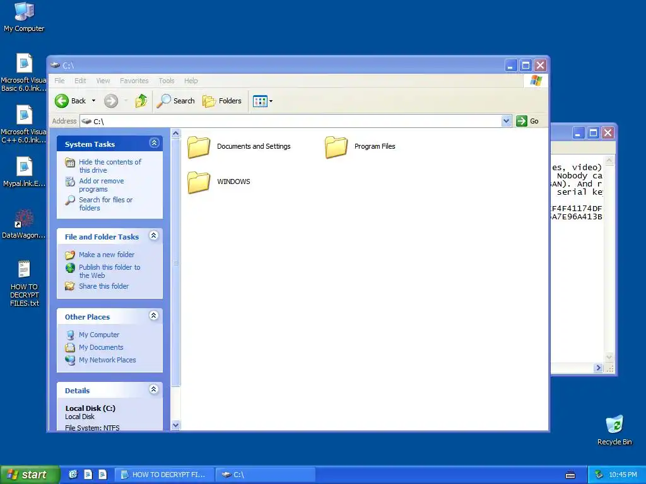Open the Back history dropdown arrow
646x484 pixels.
coord(93,101)
